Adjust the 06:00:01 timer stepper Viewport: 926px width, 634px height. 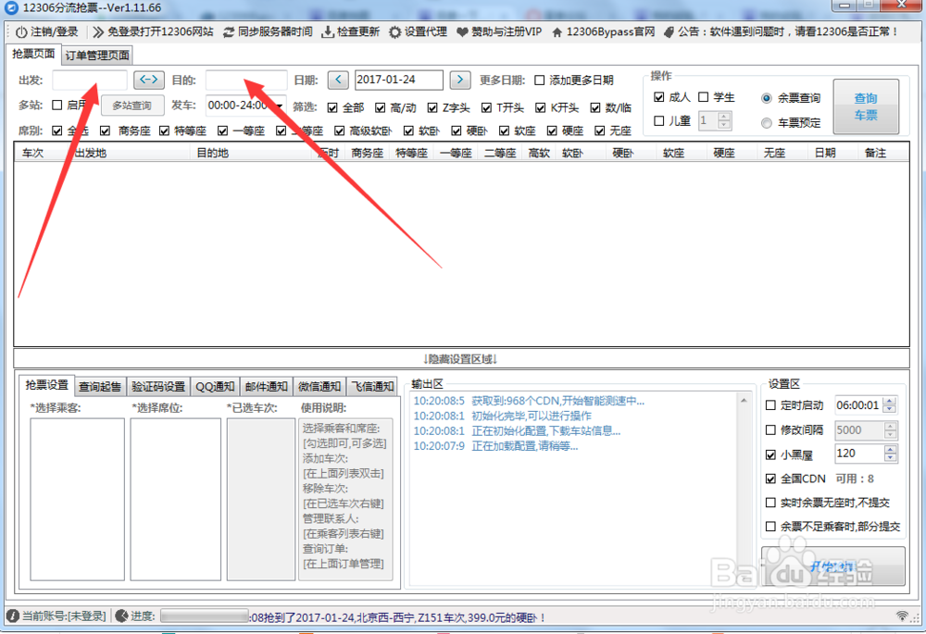[x=890, y=405]
